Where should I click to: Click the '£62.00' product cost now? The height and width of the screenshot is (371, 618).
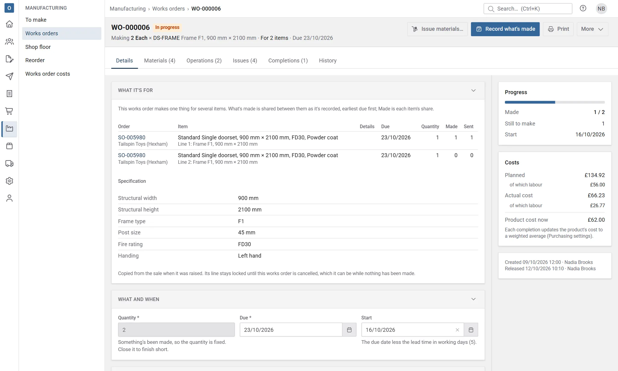(596, 220)
